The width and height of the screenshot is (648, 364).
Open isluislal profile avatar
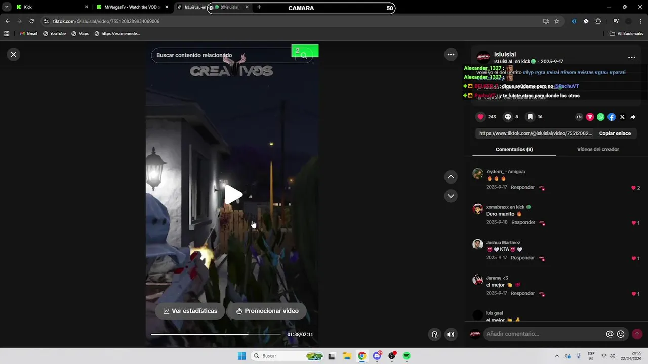483,57
